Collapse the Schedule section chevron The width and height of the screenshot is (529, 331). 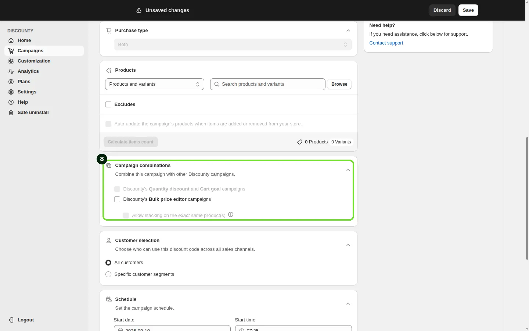point(348,304)
